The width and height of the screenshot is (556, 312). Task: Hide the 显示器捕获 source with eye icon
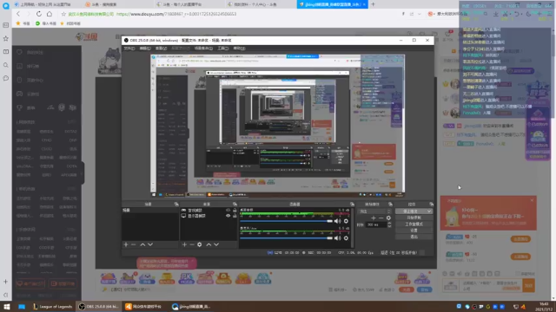[228, 216]
